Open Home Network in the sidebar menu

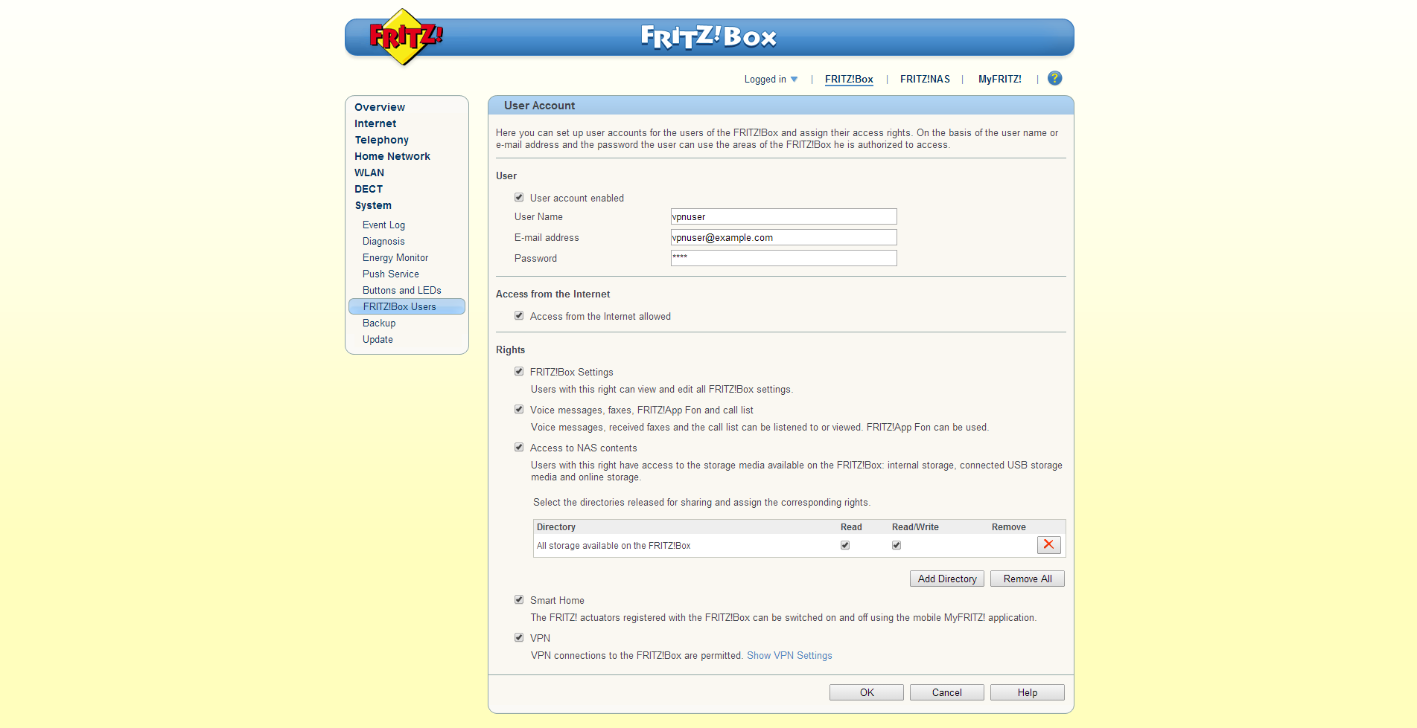pyautogui.click(x=392, y=156)
